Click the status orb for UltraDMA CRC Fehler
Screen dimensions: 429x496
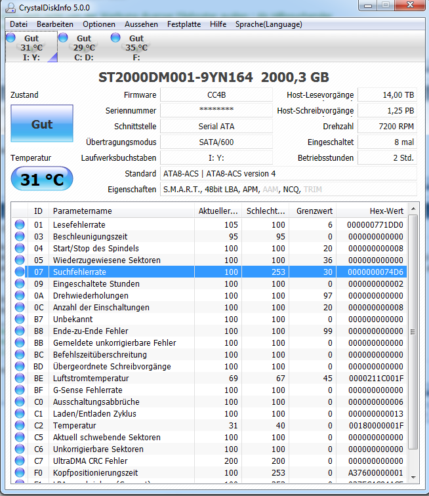click(20, 461)
